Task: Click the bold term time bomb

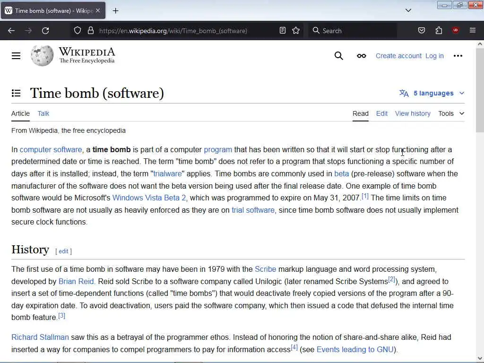Action: 112,150
